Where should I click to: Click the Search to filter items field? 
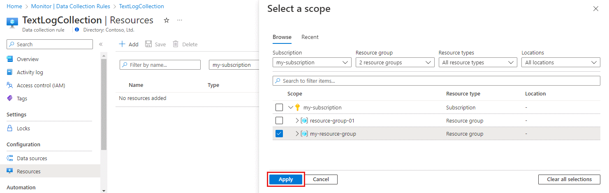point(436,81)
